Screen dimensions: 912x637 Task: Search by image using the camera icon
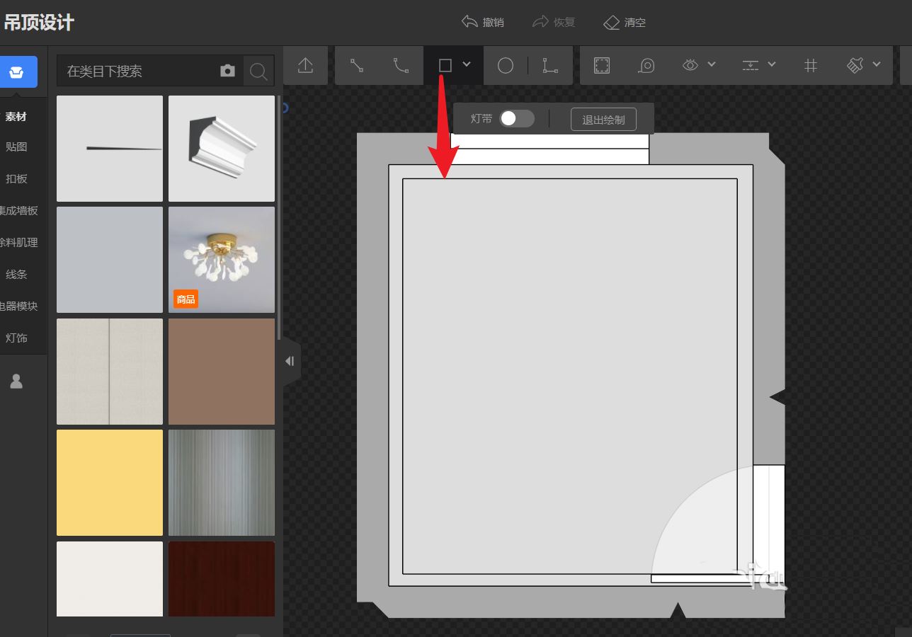[x=227, y=71]
